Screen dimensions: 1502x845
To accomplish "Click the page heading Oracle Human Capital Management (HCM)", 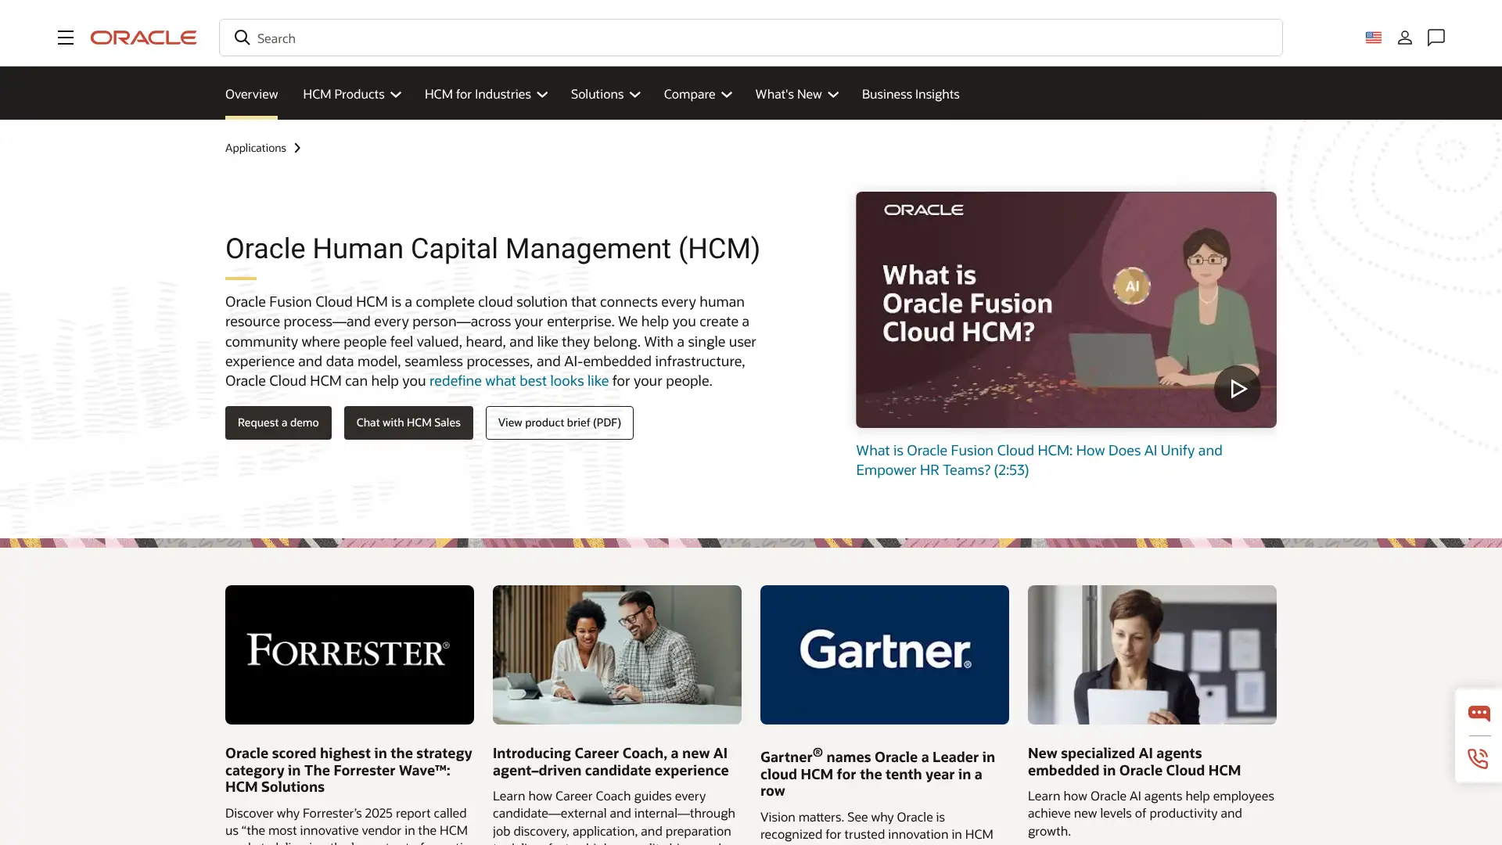I will click(492, 249).
